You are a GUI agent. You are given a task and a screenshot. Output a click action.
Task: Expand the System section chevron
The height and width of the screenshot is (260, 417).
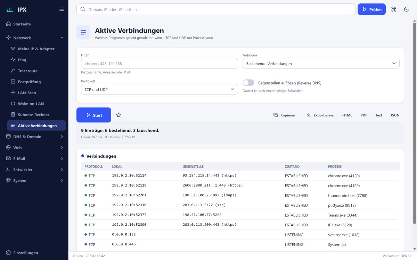click(x=62, y=180)
